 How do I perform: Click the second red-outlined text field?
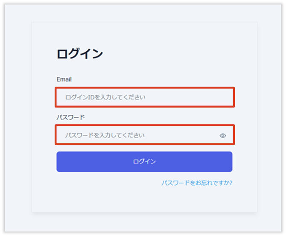pyautogui.click(x=137, y=135)
